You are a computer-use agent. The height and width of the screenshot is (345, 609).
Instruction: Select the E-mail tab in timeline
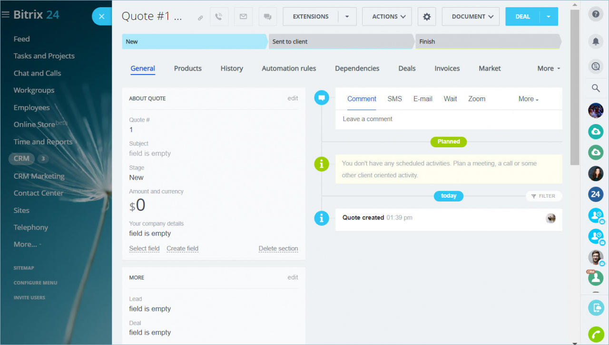click(x=423, y=99)
